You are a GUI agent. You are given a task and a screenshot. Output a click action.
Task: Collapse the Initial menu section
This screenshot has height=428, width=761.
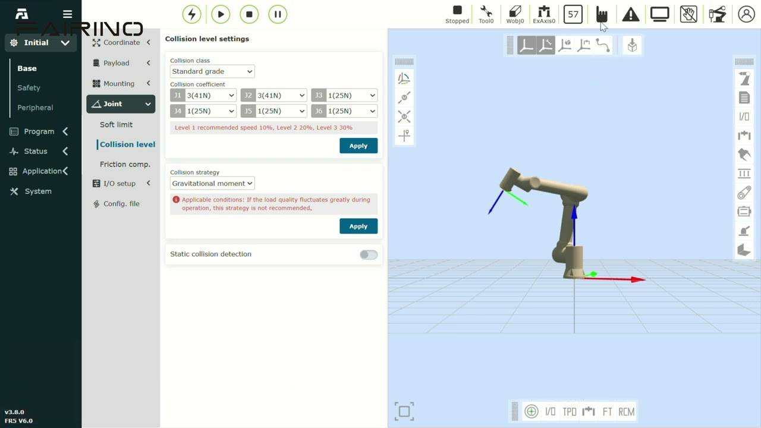coord(40,43)
